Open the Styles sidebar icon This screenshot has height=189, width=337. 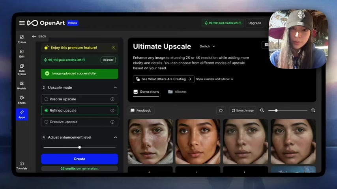[22, 100]
